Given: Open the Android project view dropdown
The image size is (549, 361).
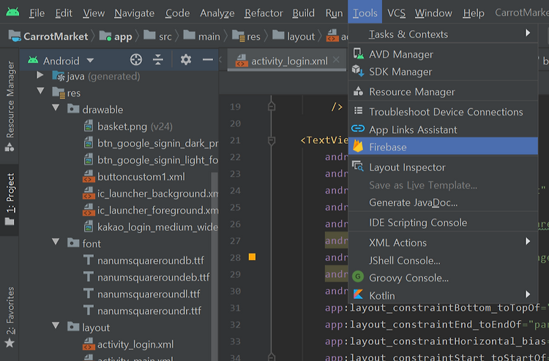Looking at the screenshot, I should (90, 60).
